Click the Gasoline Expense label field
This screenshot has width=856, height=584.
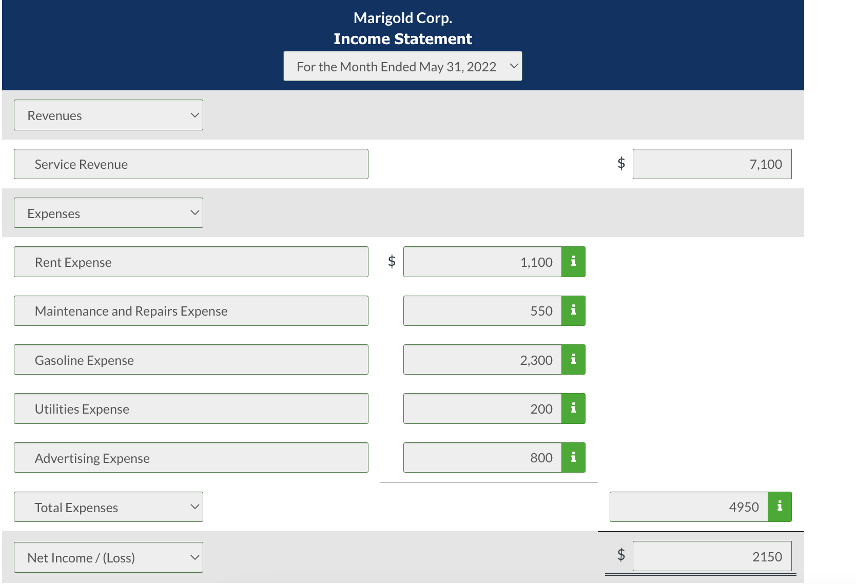pos(191,360)
